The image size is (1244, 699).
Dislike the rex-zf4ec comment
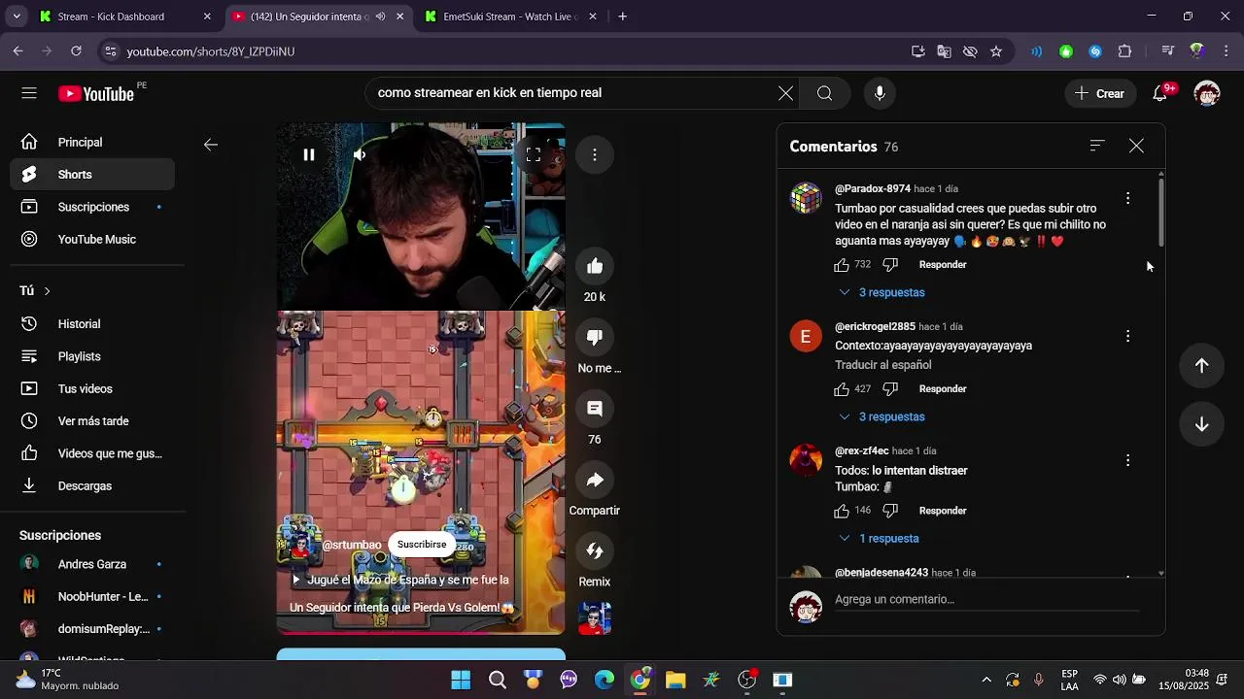tap(890, 511)
